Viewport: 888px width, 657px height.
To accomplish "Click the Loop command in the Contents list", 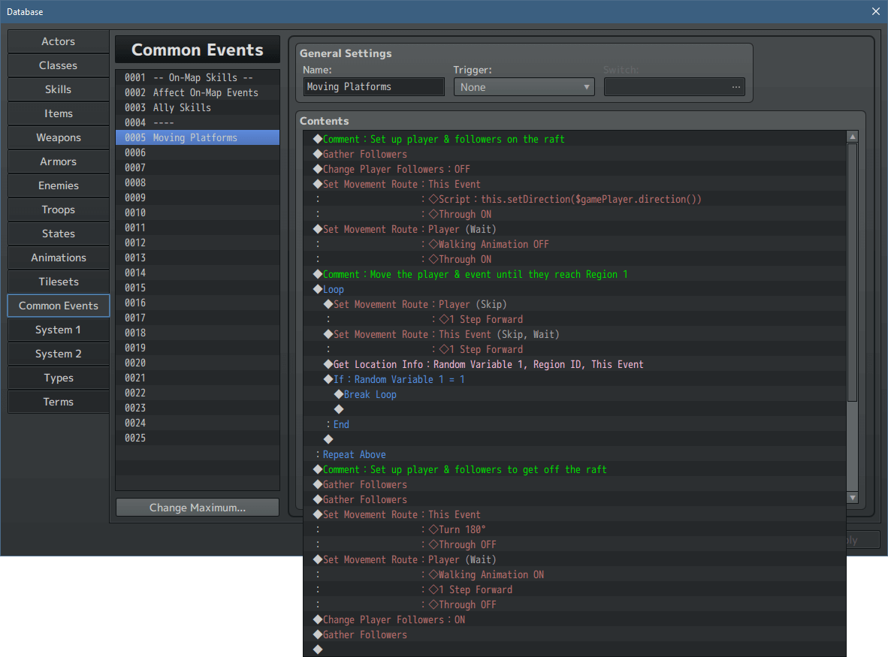I will [x=333, y=289].
